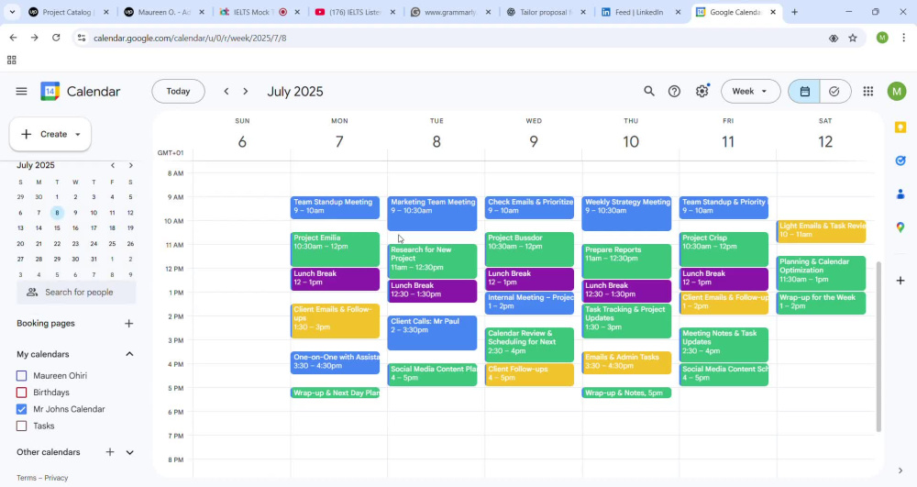The width and height of the screenshot is (917, 487).
Task: Click the Google Calendar logo
Action: point(50,91)
